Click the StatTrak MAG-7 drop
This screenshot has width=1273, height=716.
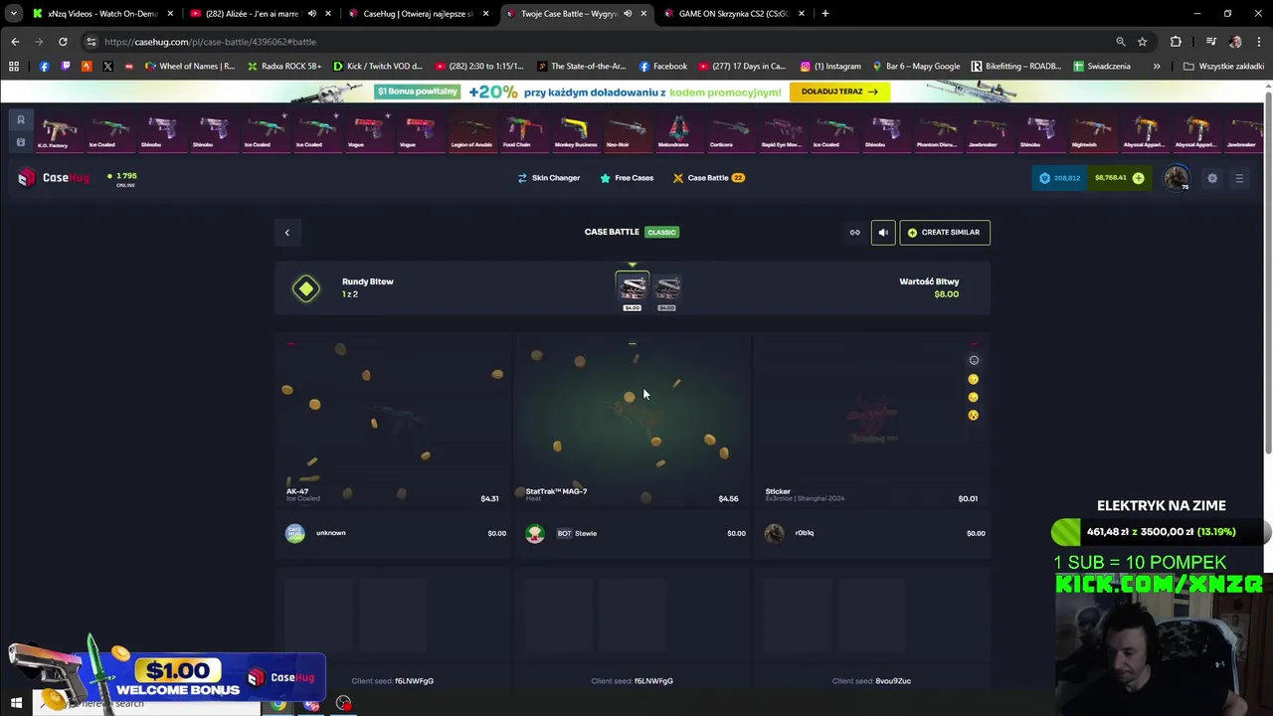(632, 420)
